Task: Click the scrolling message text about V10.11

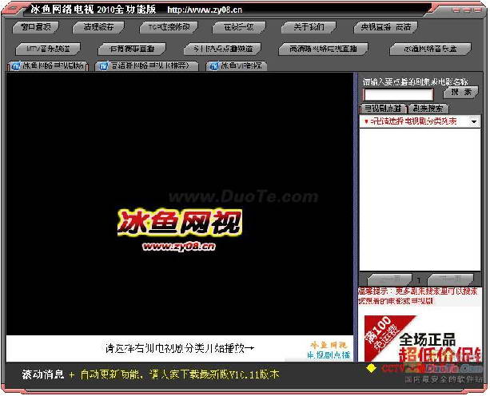Action: coord(180,374)
